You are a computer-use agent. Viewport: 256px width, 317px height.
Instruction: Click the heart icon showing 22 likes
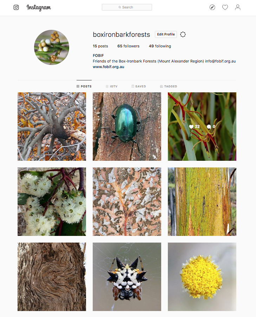point(191,127)
